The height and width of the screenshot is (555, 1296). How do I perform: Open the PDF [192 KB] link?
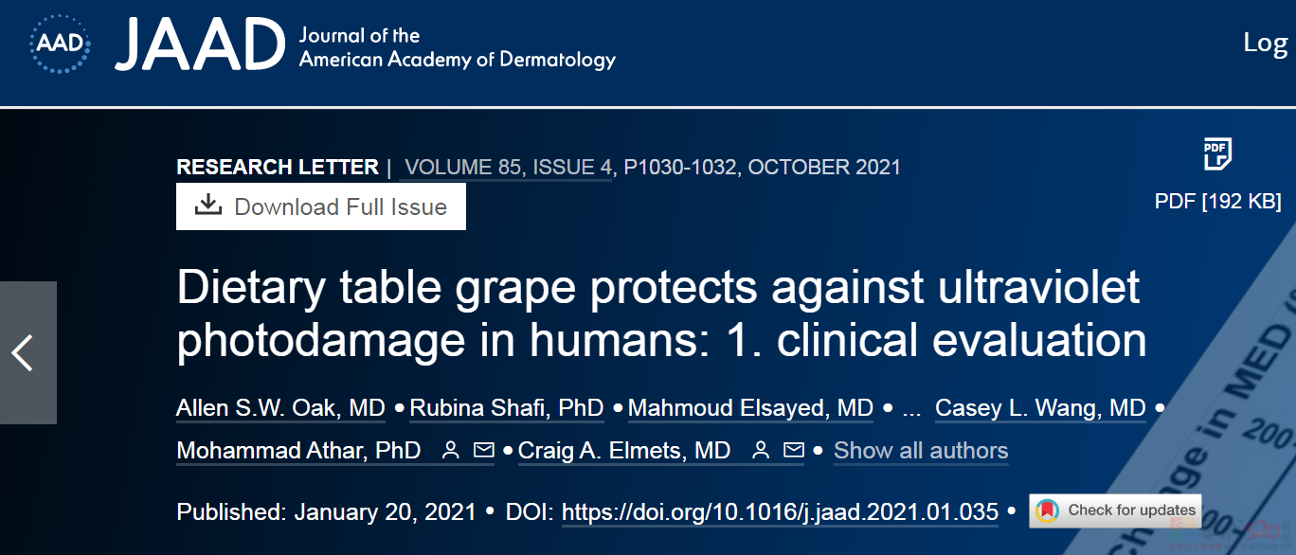1217,201
